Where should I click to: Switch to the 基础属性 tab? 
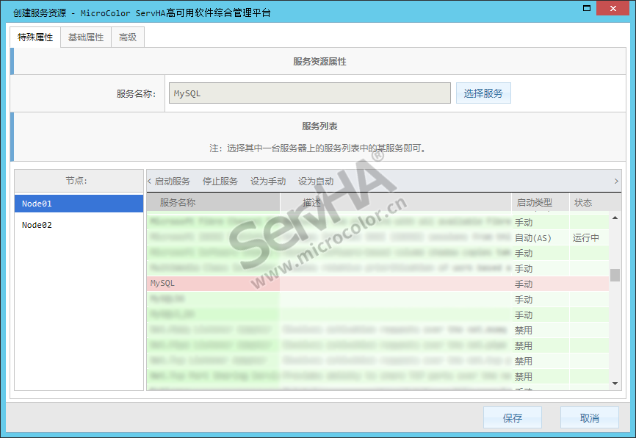pyautogui.click(x=86, y=37)
